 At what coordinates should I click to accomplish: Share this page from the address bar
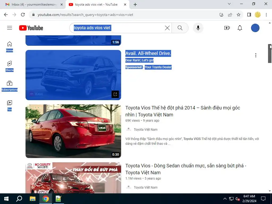tap(230, 15)
